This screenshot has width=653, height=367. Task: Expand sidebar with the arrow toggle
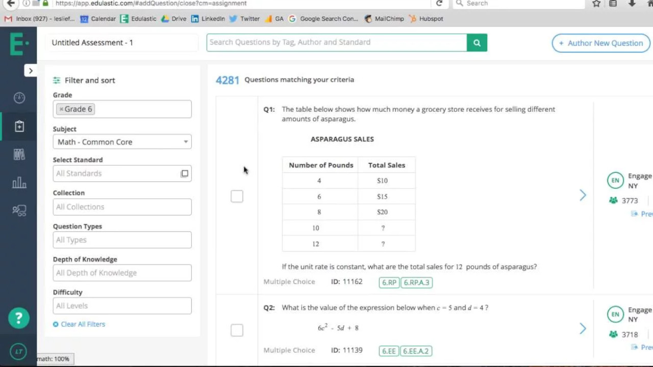(31, 71)
